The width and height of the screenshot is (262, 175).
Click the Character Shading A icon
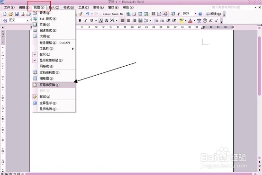coord(106,20)
